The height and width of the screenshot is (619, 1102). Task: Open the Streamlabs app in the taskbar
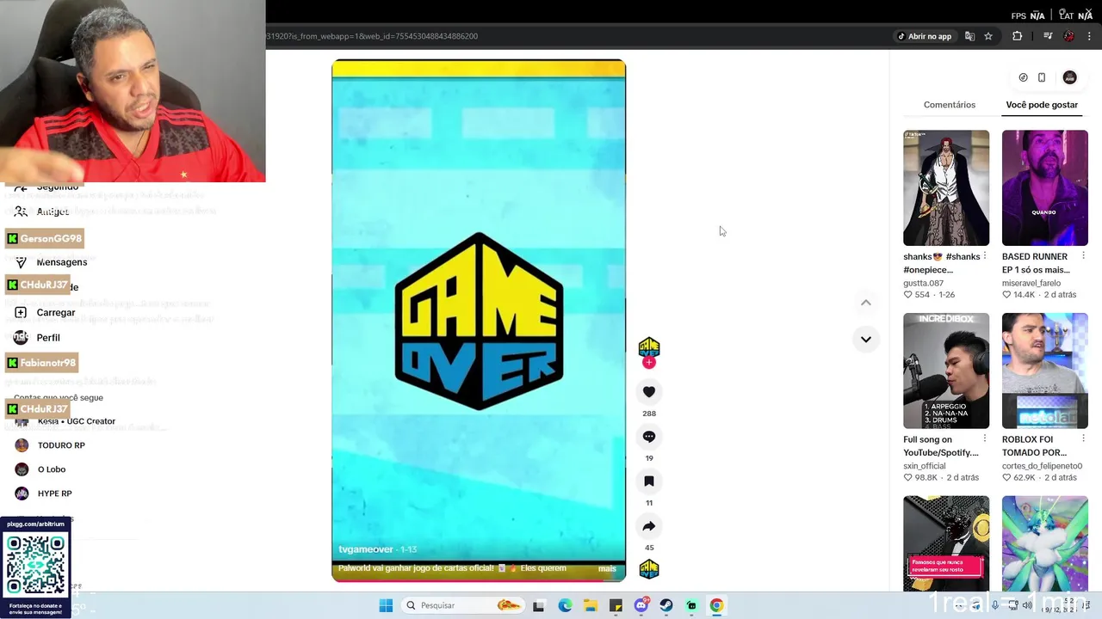[x=691, y=605]
